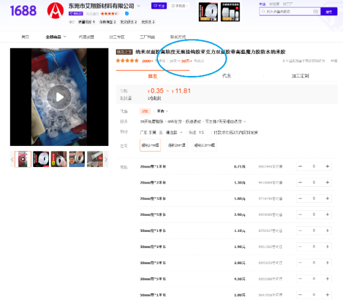343x300 pixels.
Task: Show next product thumbnails with right arrow
Action: [106, 160]
